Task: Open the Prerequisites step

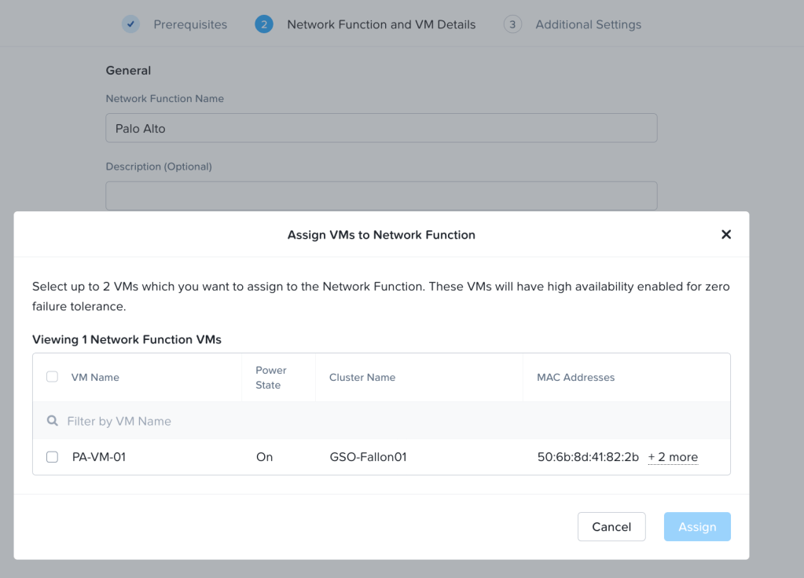Action: (x=190, y=24)
